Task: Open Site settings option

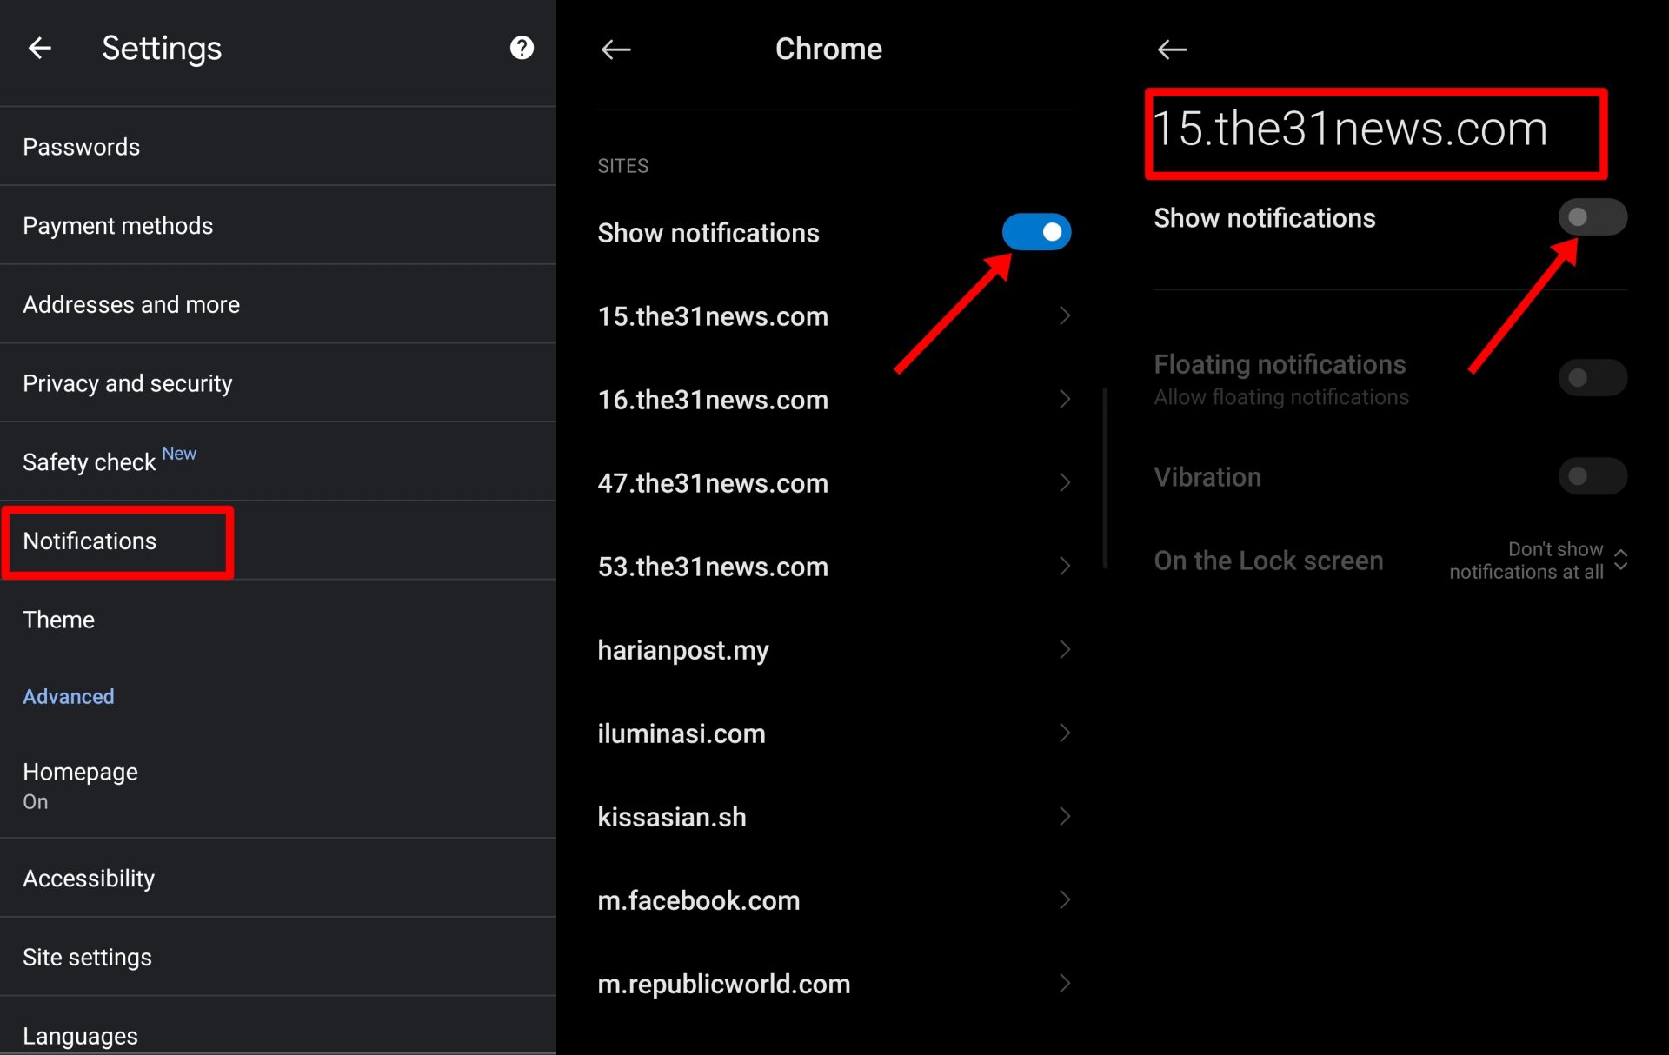Action: 87,957
